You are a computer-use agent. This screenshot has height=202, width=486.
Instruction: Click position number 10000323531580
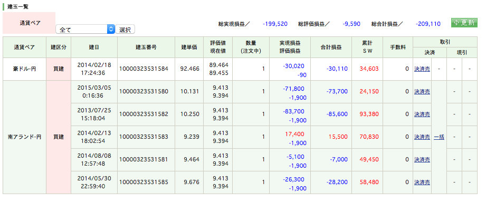coord(144,92)
